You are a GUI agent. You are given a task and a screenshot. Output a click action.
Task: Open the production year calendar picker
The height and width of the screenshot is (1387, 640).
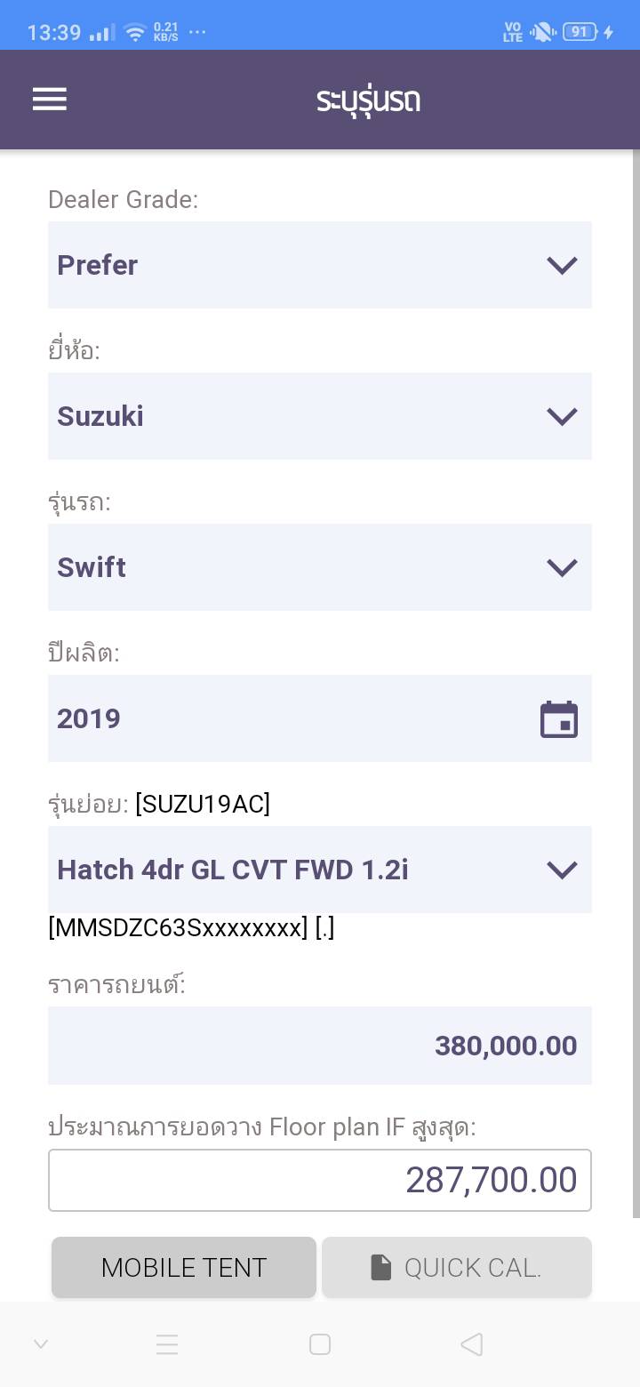[x=559, y=719]
